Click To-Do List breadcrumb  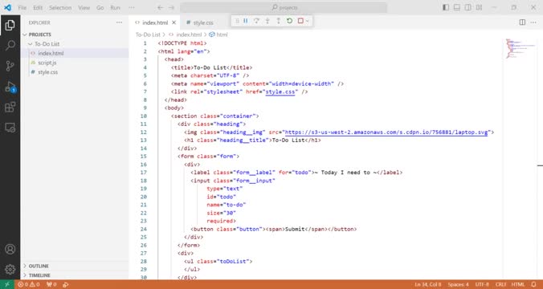[148, 35]
